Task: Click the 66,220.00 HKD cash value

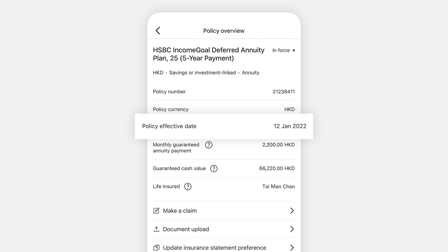Action: coord(277,169)
